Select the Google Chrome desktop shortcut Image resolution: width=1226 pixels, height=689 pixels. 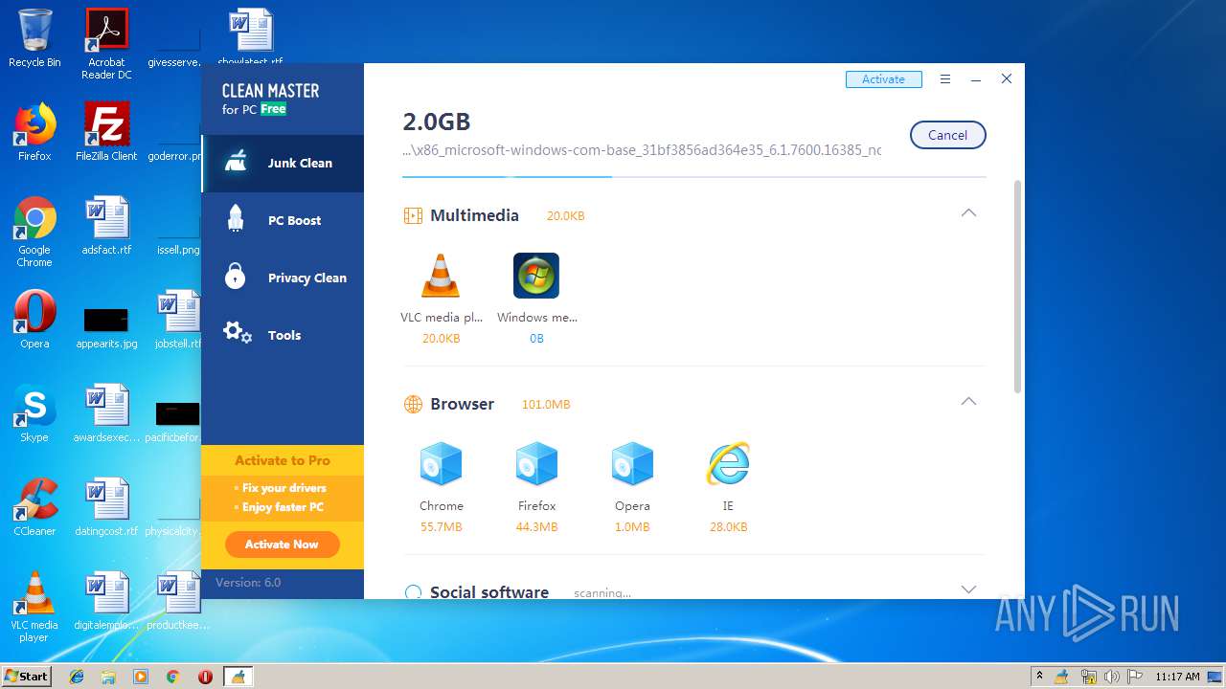pyautogui.click(x=34, y=232)
